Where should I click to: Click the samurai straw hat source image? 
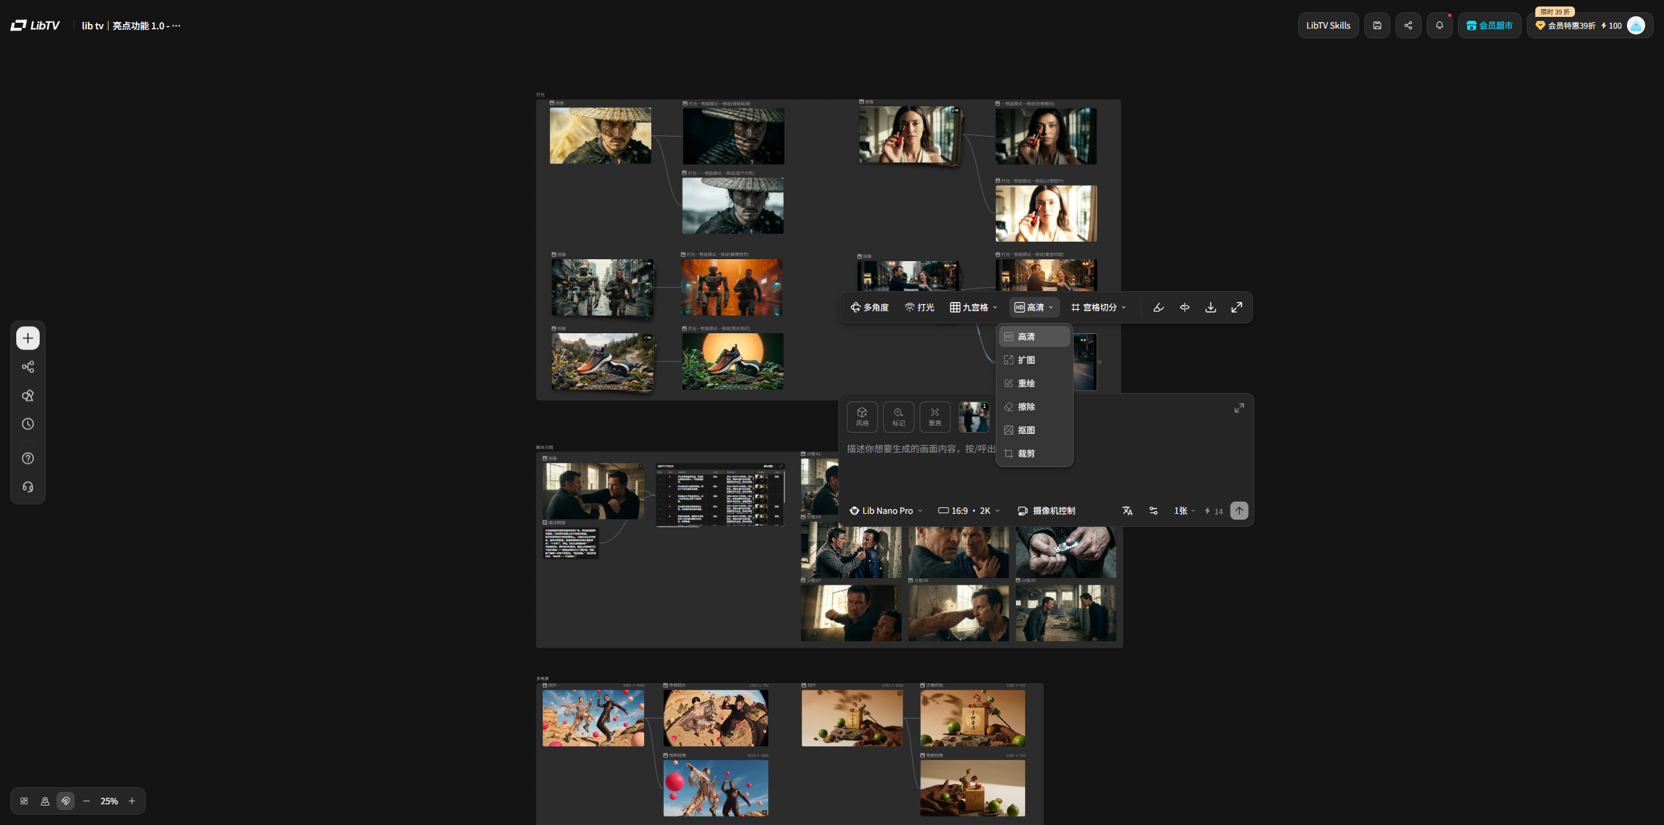click(x=601, y=136)
